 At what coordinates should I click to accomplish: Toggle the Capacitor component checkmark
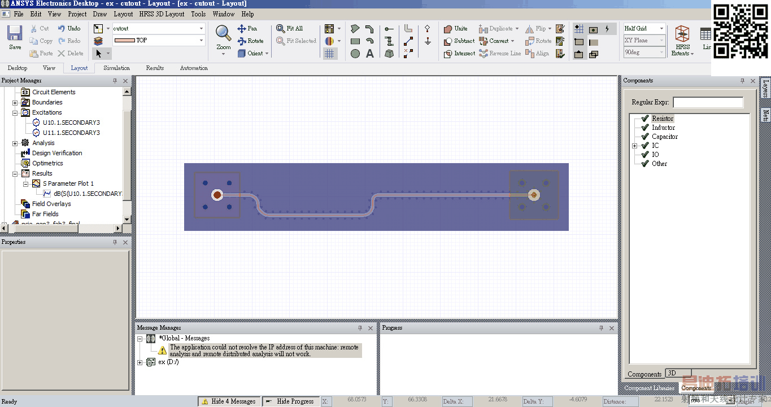[x=645, y=137]
